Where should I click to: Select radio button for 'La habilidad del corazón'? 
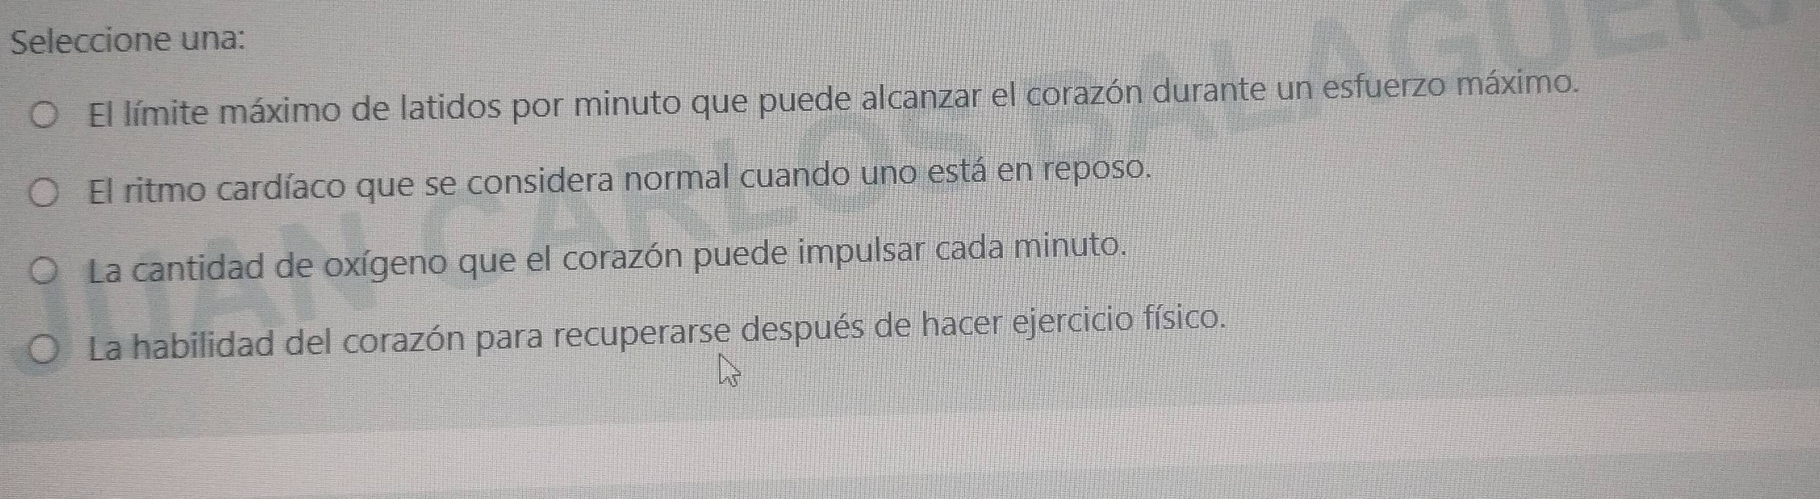click(45, 351)
